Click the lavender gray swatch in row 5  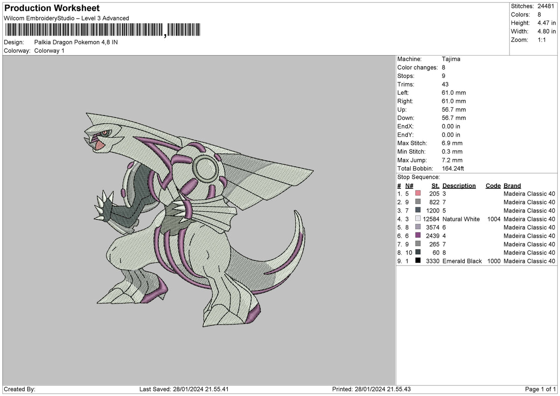pyautogui.click(x=418, y=227)
